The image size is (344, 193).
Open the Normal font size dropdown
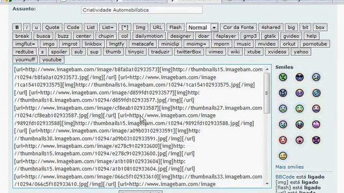(202, 27)
